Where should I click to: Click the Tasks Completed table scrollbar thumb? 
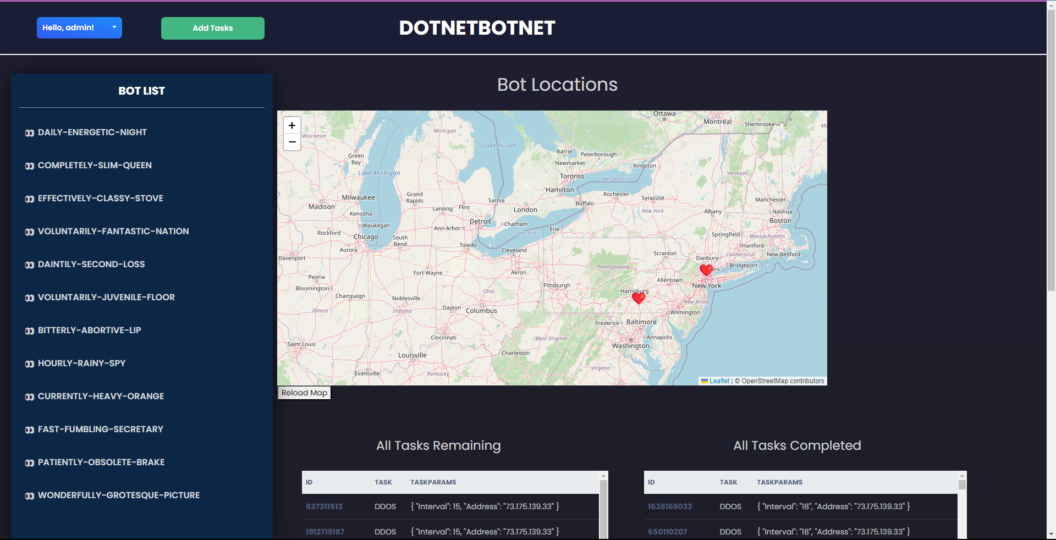962,485
